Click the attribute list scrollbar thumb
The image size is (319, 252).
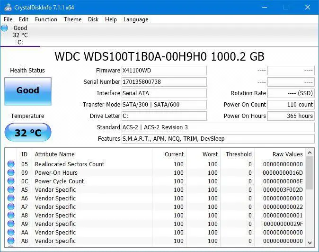pos(310,173)
